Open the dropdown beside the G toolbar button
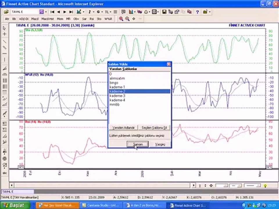 [x=102, y=12]
